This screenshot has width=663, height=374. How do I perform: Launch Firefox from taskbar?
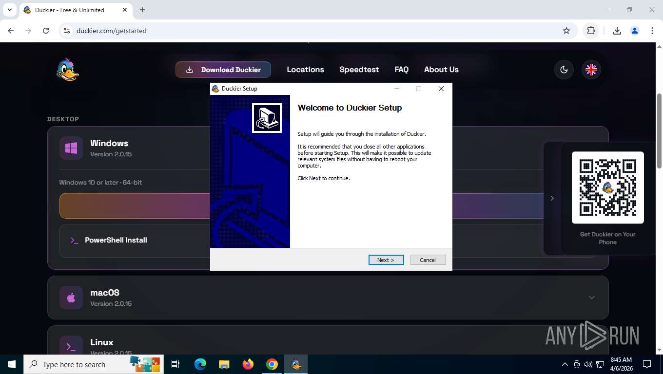248,364
